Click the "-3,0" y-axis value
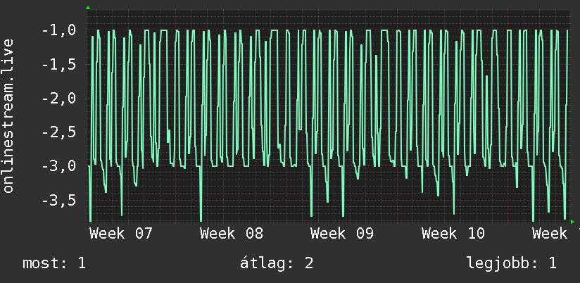This screenshot has height=283, width=580. click(x=59, y=166)
